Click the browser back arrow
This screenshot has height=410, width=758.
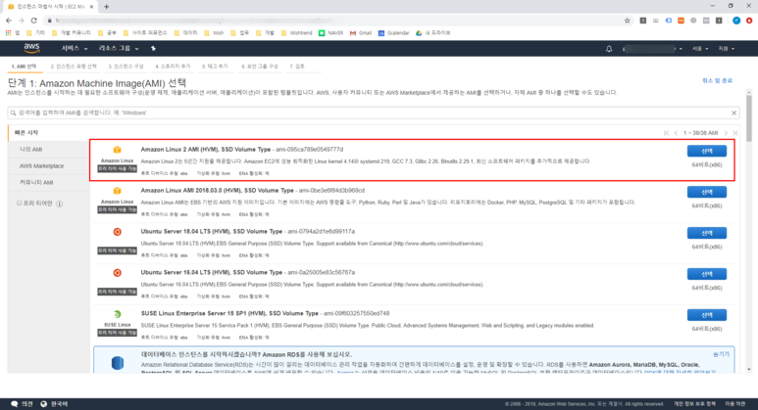pyautogui.click(x=8, y=21)
